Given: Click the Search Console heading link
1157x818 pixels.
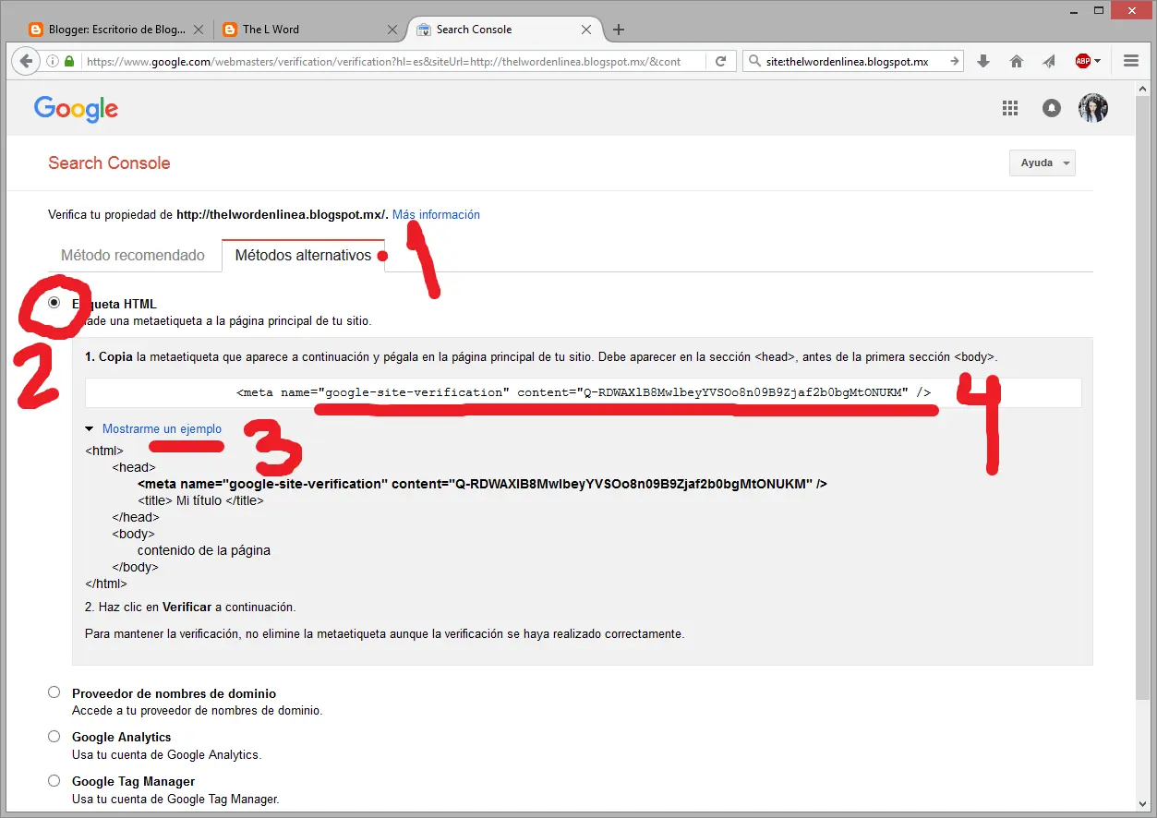Looking at the screenshot, I should [x=109, y=163].
